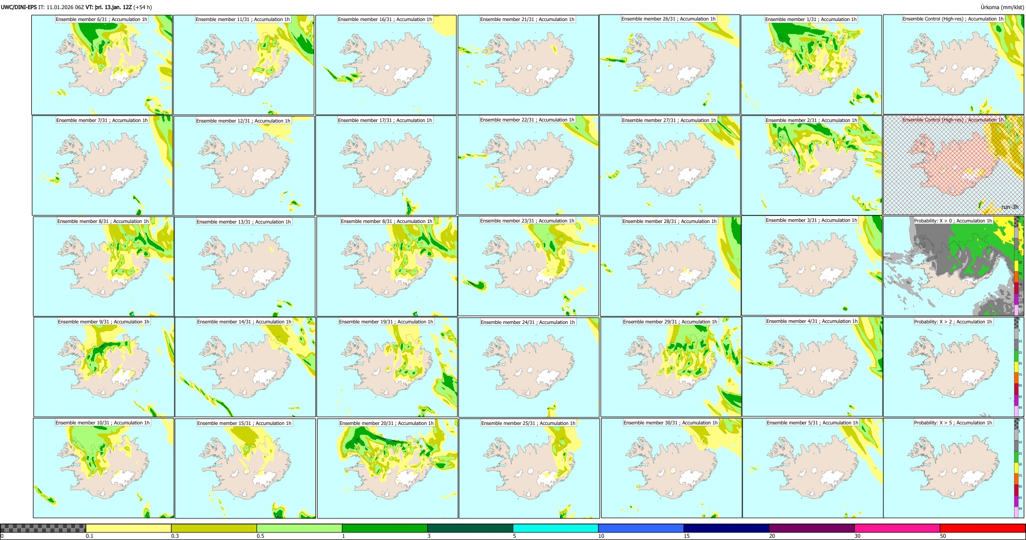Image resolution: width=1026 pixels, height=540 pixels.
Task: Select the Ensemble member 24/31 map
Action: point(529,367)
